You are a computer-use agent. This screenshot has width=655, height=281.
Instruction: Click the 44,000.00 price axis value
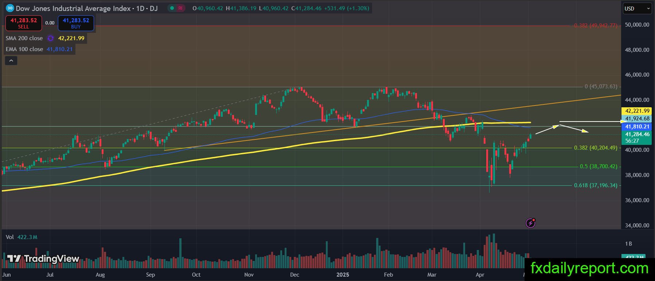tap(637, 100)
